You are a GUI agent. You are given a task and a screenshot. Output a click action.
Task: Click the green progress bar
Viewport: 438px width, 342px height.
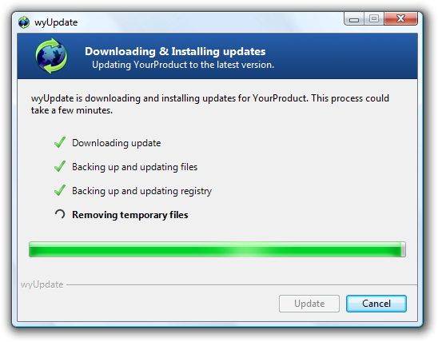[217, 249]
